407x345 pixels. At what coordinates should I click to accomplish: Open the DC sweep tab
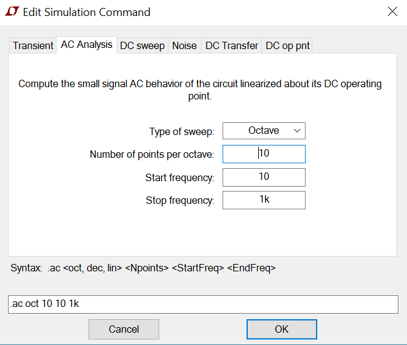(x=142, y=45)
